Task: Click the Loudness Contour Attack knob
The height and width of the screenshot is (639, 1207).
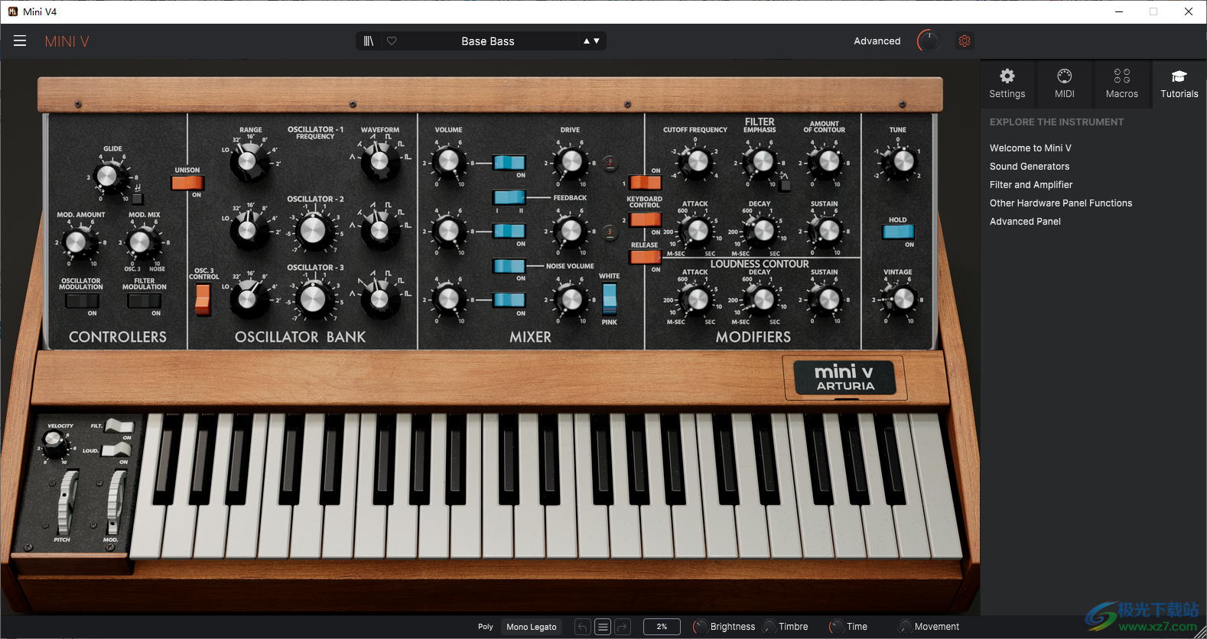Action: [698, 299]
